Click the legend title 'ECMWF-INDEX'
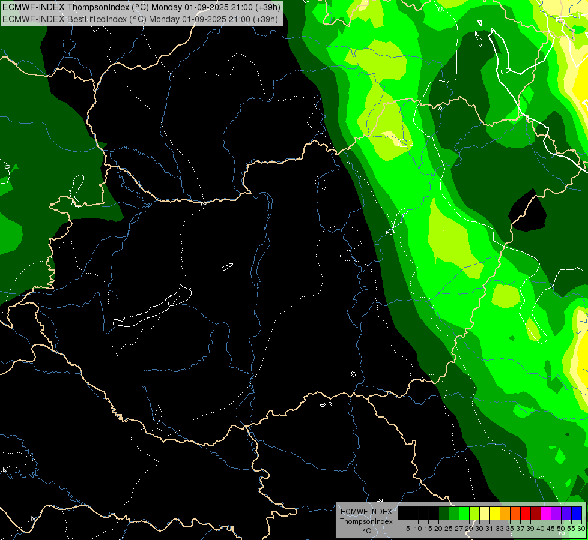This screenshot has width=588, height=540. click(366, 512)
